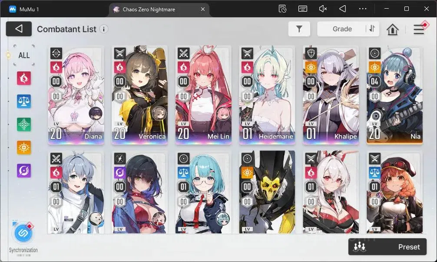
Task: Switch to the Chaos Zero Nightmare tab
Action: click(x=159, y=9)
